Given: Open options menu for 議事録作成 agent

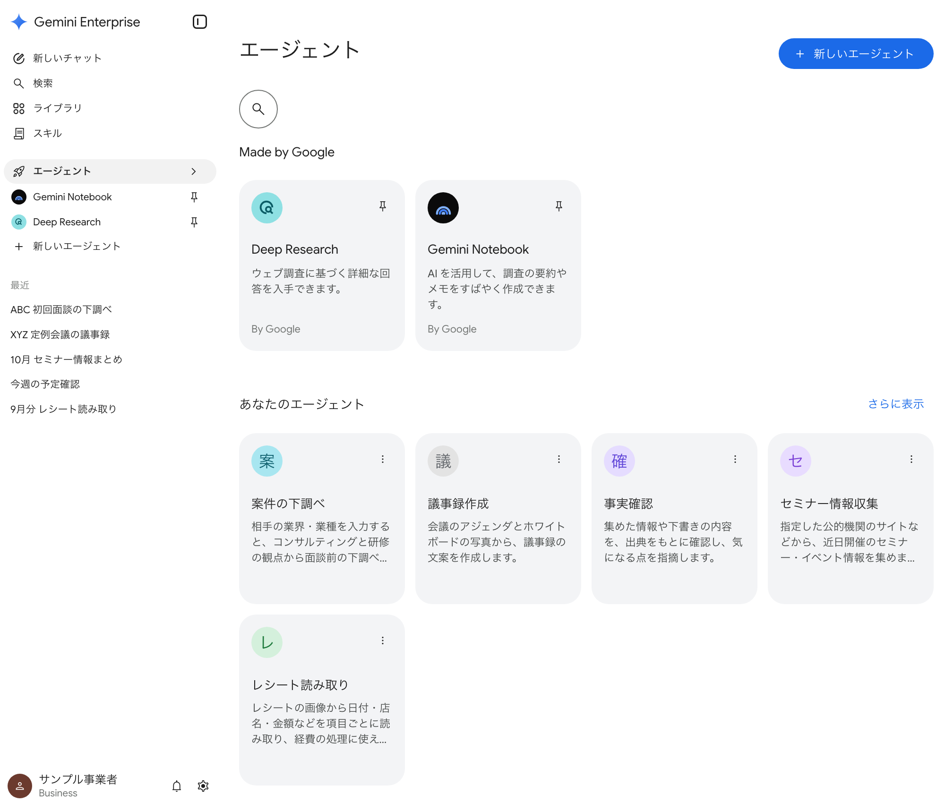Looking at the screenshot, I should (559, 459).
